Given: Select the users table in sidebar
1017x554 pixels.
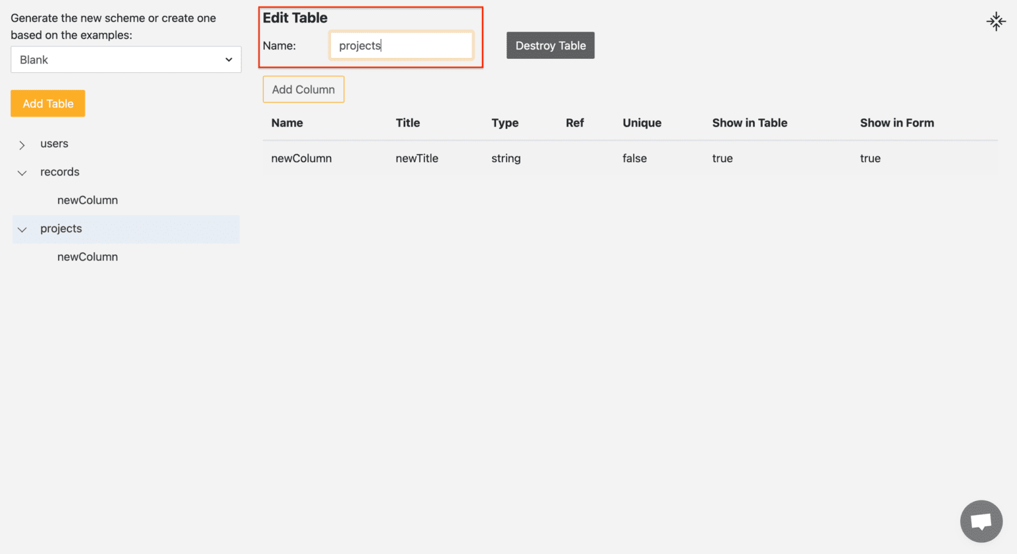Looking at the screenshot, I should (x=54, y=144).
